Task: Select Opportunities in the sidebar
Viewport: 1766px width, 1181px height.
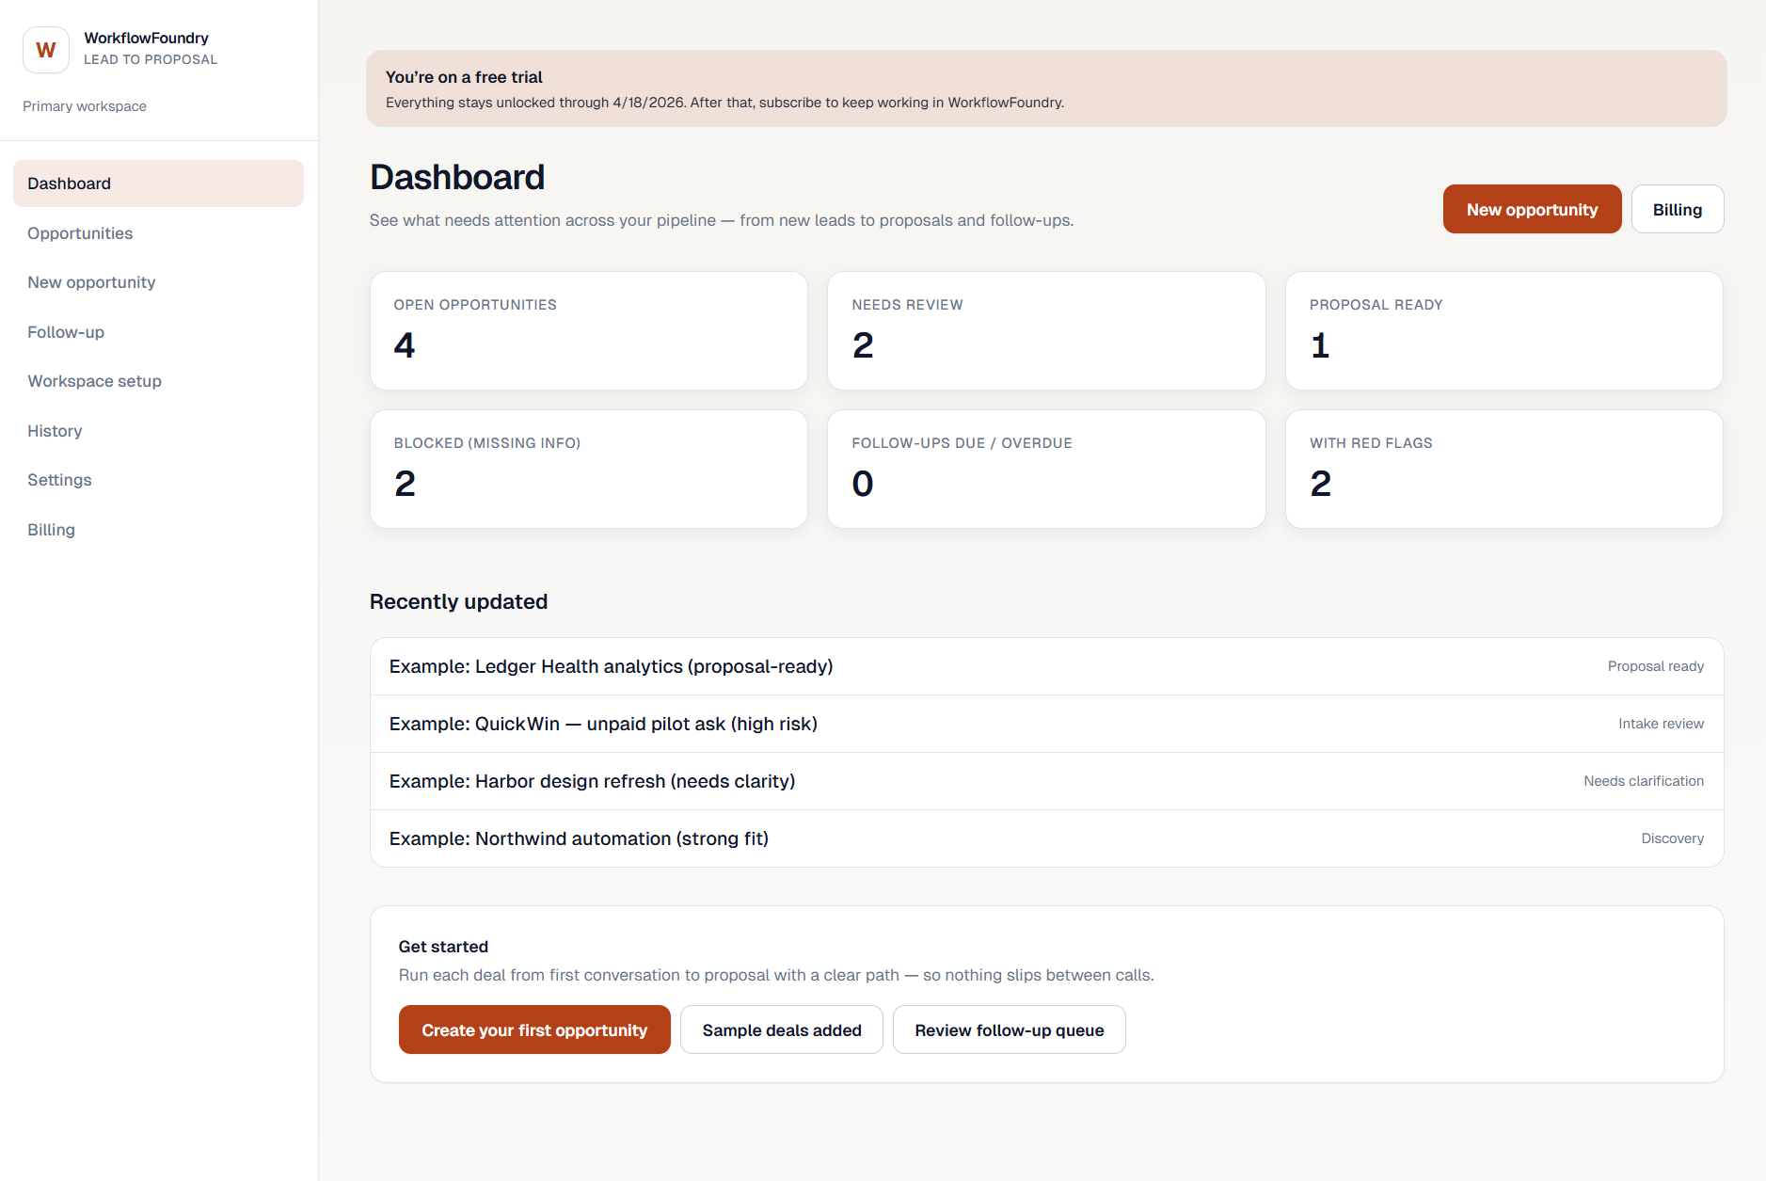Action: (x=80, y=232)
